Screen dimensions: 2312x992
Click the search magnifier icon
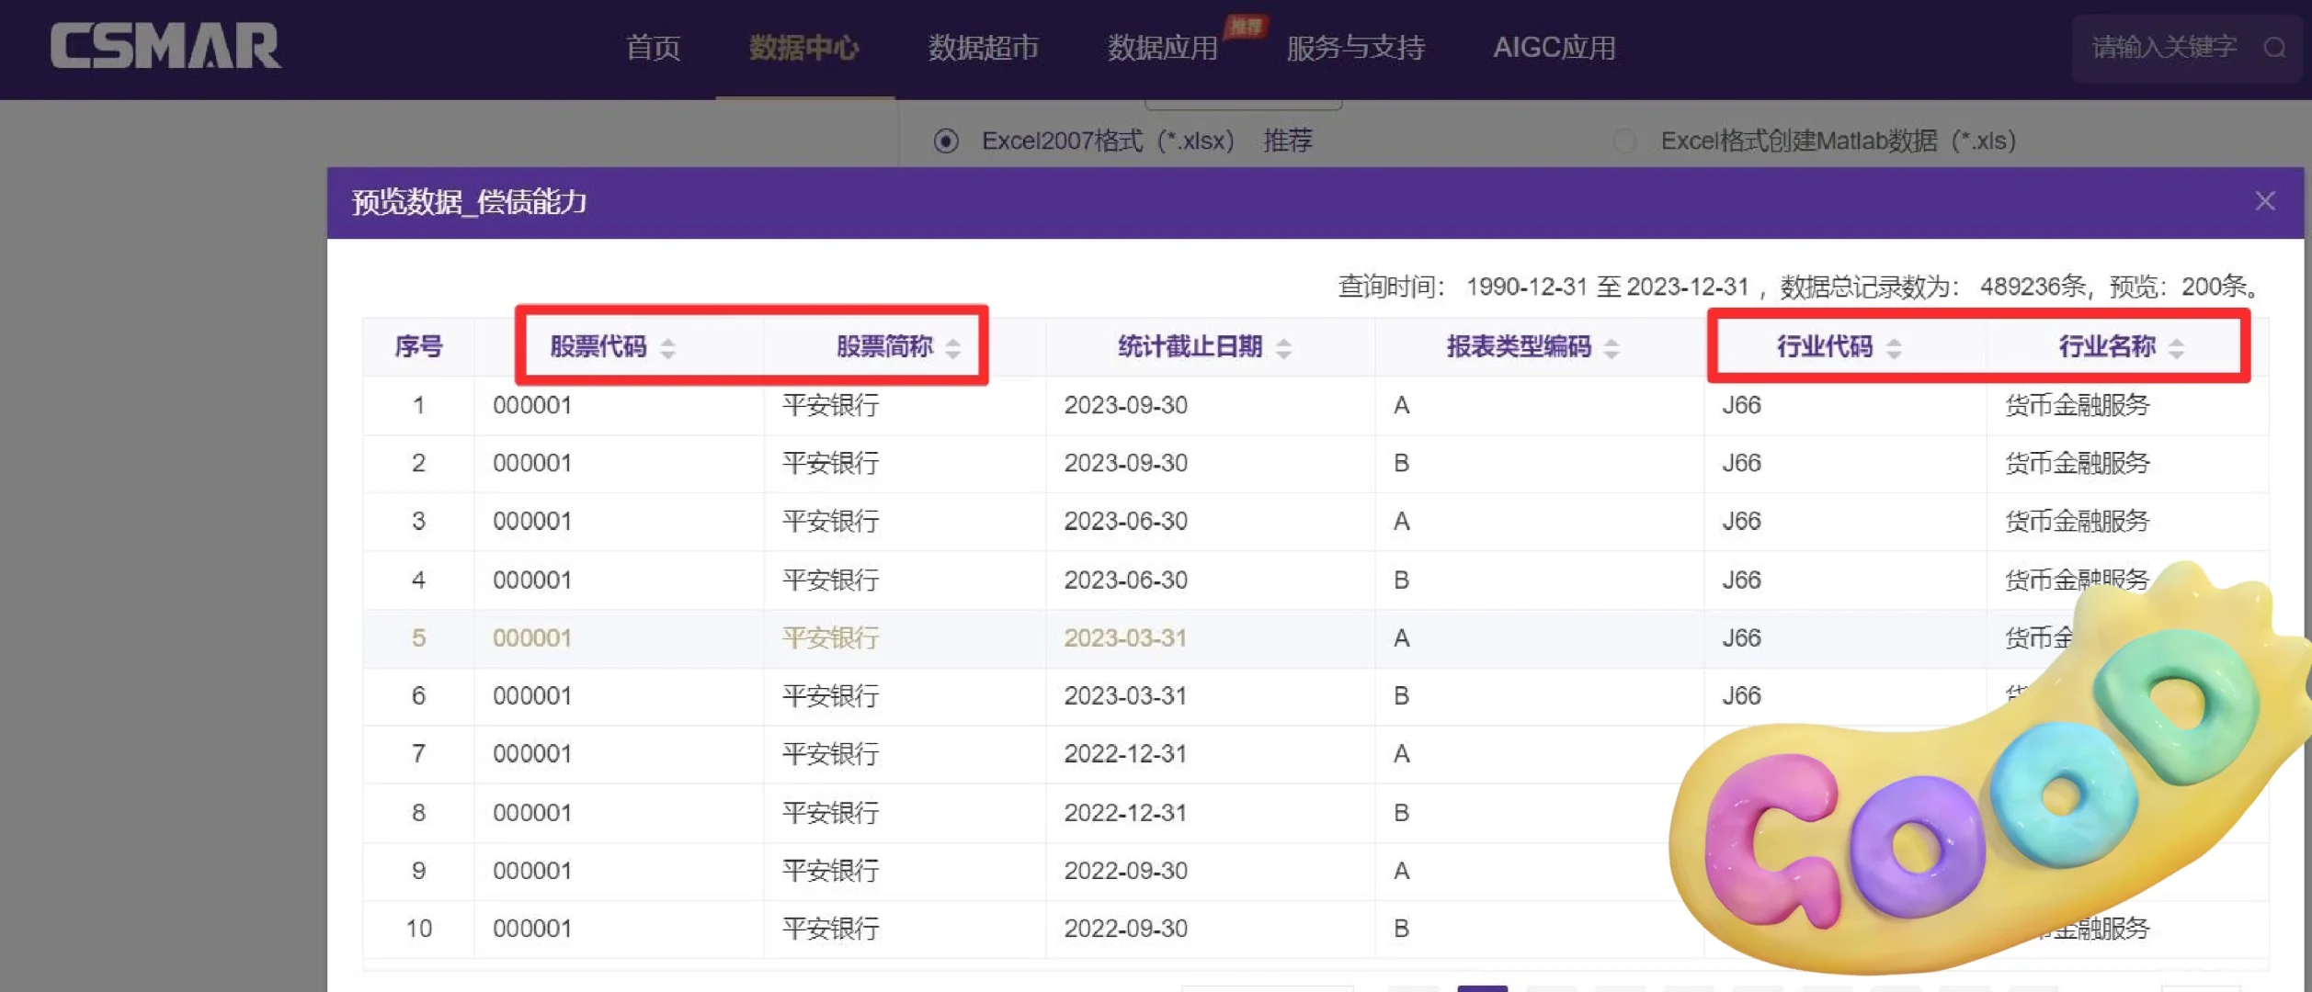2274,48
